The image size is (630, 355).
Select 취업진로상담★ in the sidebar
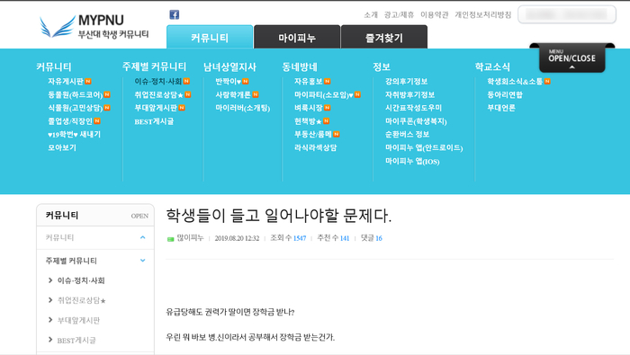click(82, 300)
